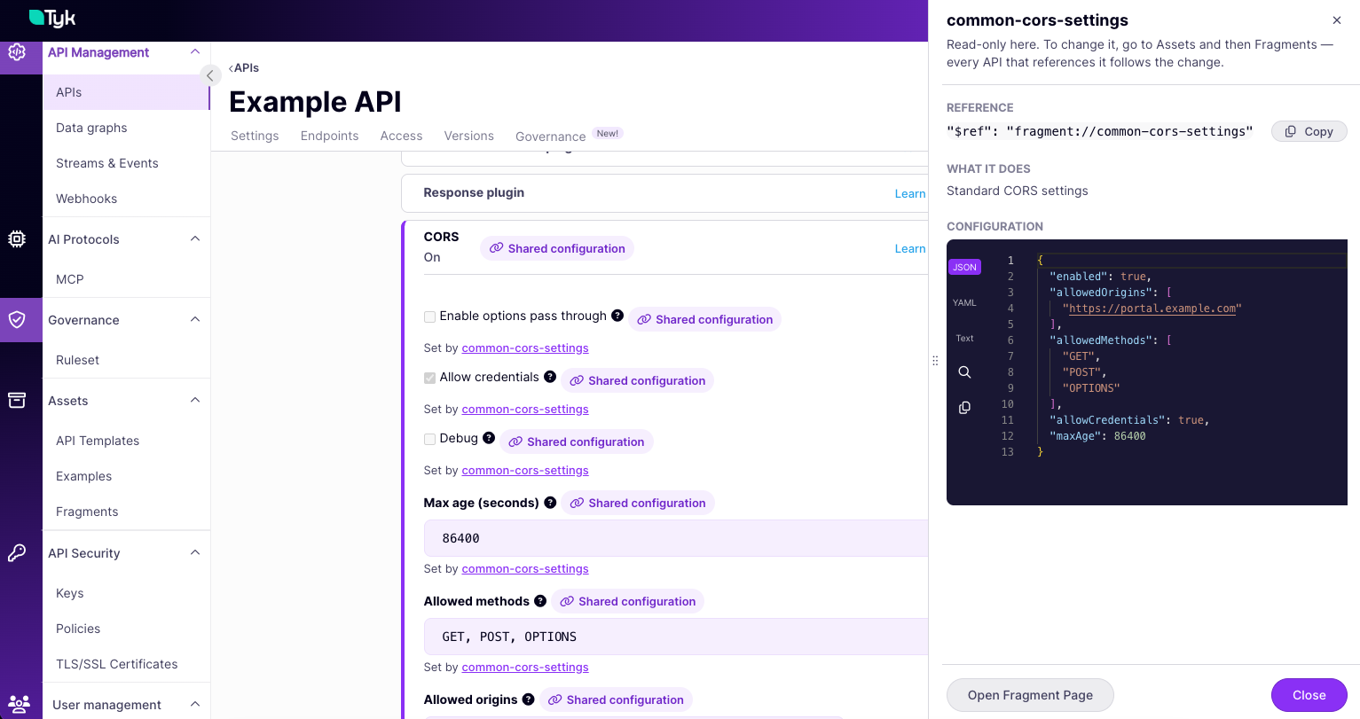
Task: Collapse the User management section
Action: pyautogui.click(x=195, y=704)
